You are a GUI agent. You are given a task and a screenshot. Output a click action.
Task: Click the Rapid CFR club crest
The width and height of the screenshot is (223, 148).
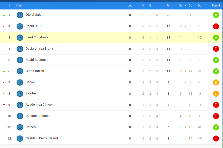[20, 26]
